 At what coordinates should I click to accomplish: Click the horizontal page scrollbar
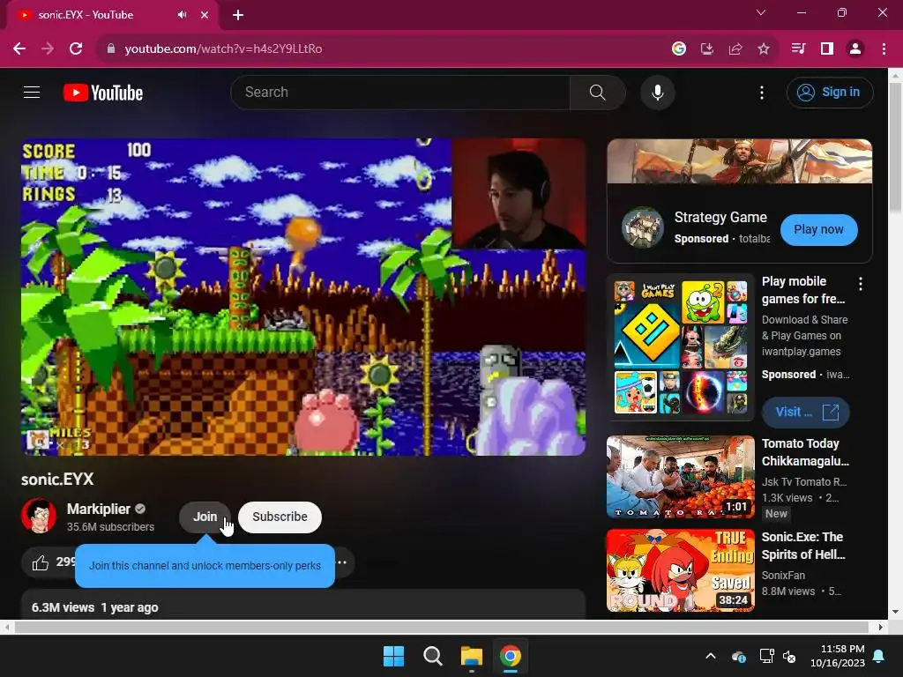(x=443, y=627)
